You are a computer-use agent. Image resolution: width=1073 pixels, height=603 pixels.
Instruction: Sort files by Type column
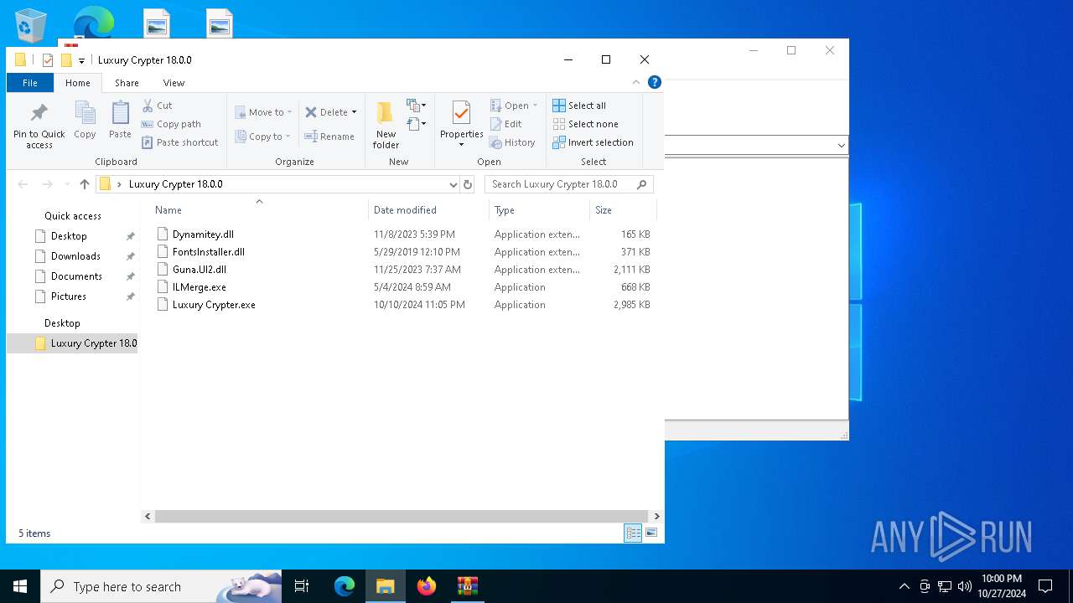(539, 210)
